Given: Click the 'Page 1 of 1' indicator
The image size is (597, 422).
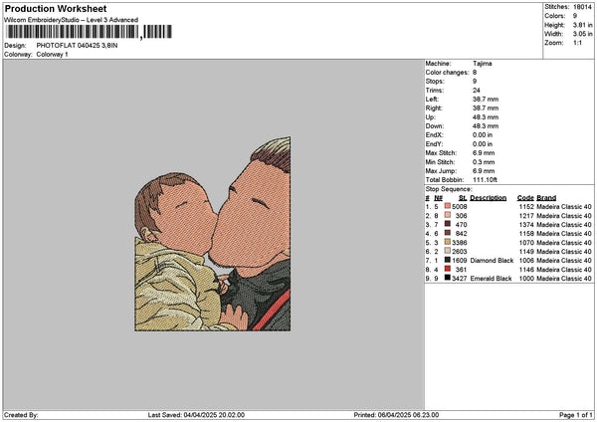Looking at the screenshot, I should click(576, 415).
